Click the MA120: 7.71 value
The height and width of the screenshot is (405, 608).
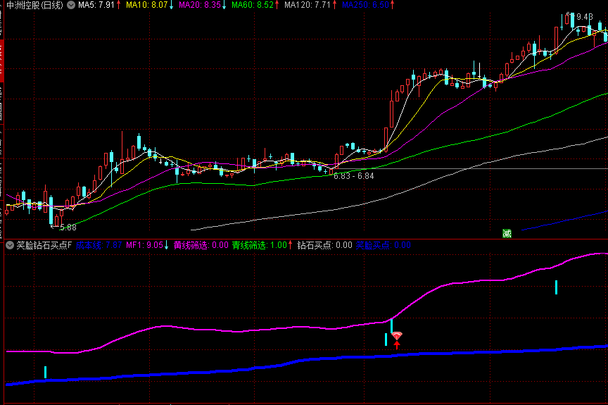coord(308,5)
